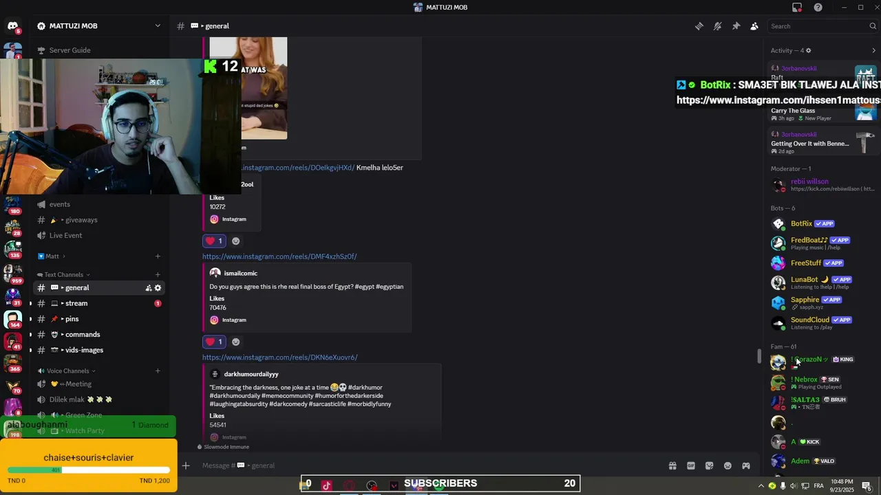The height and width of the screenshot is (495, 881).
Task: Click ismailcomic embed author name
Action: [240, 274]
